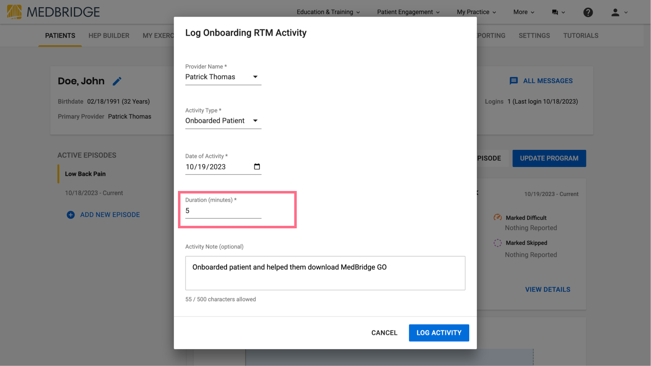651x366 pixels.
Task: Click the 'Log Onboarding RTM Activity' title
Action: pyautogui.click(x=246, y=33)
